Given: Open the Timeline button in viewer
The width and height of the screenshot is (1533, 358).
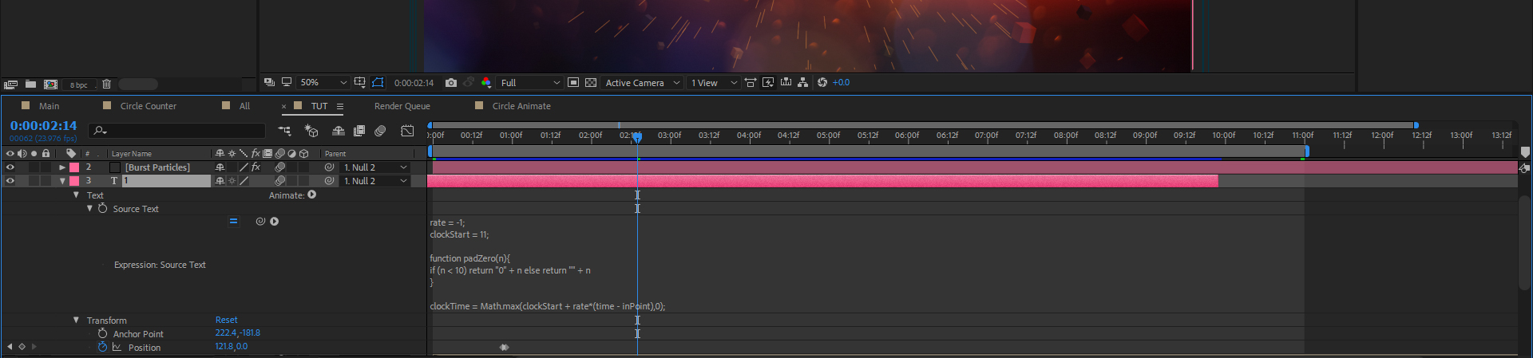Looking at the screenshot, I should (x=786, y=82).
